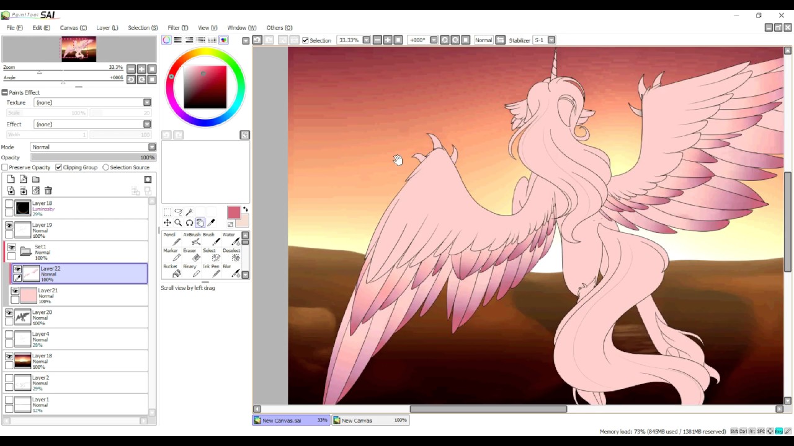Viewport: 794px width, 446px height.
Task: Activate the Lasso selection tool
Action: [x=179, y=212]
